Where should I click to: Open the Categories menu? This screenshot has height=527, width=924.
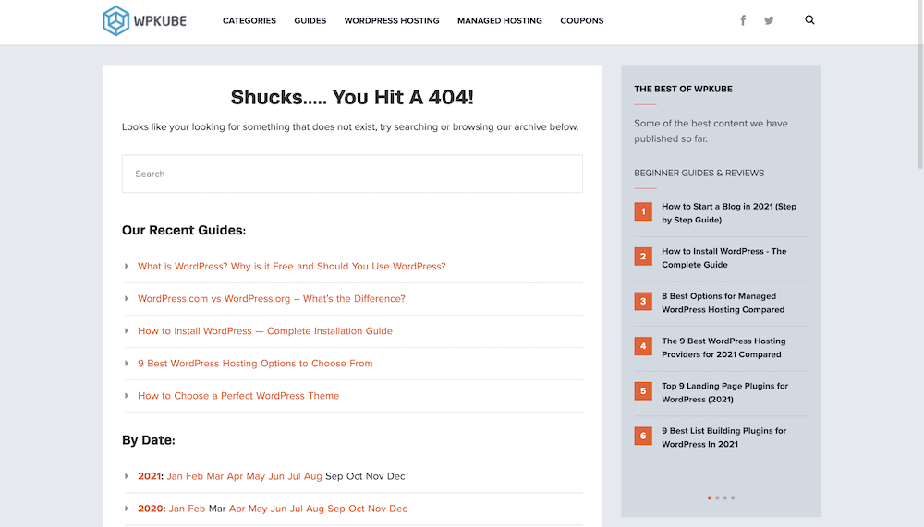249,20
